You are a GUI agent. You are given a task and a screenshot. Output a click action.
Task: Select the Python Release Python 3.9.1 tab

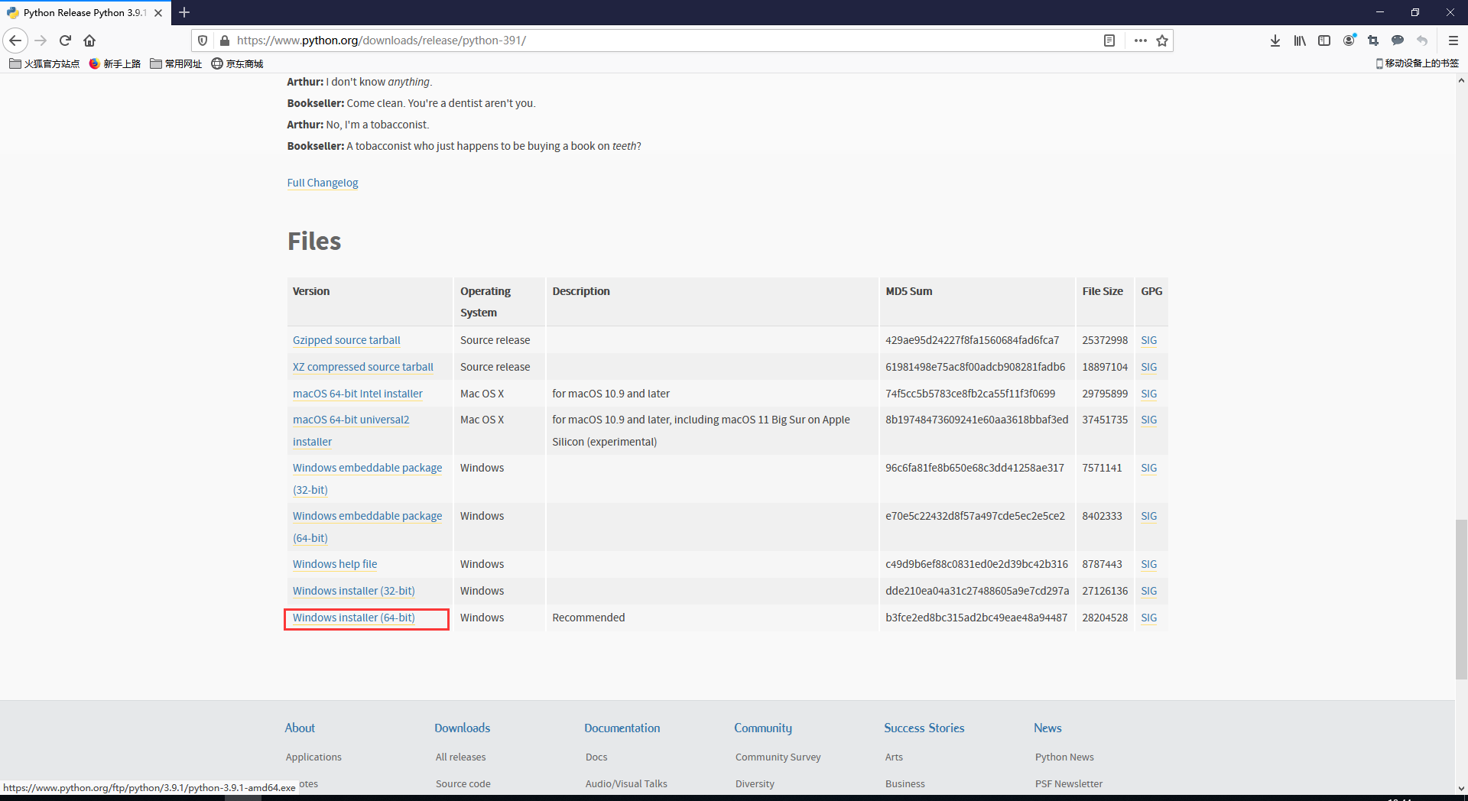[x=85, y=13]
